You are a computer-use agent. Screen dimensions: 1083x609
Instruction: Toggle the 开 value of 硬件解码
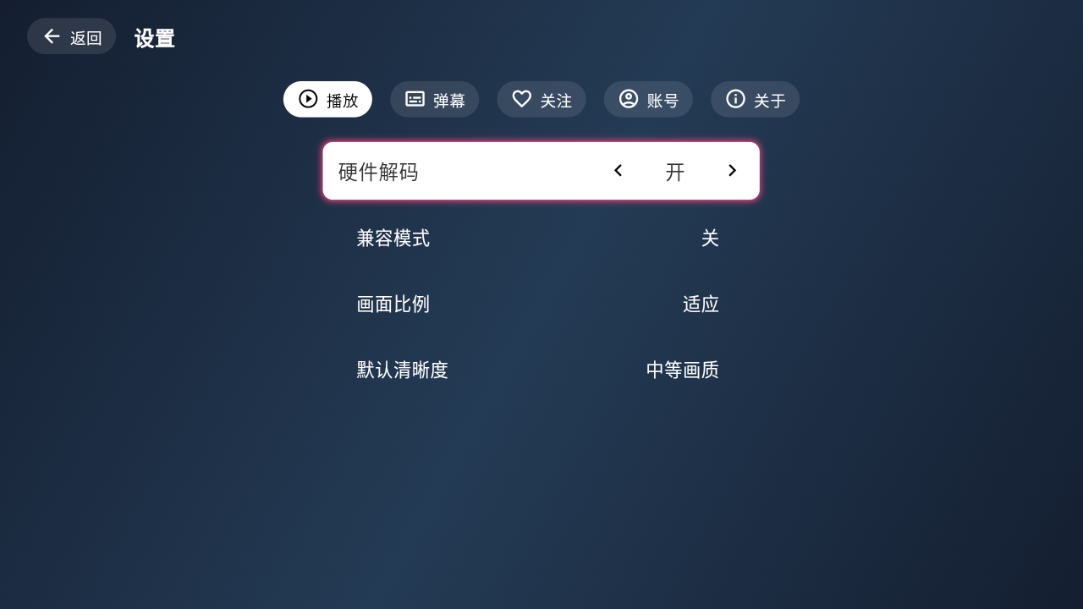pyautogui.click(x=675, y=172)
